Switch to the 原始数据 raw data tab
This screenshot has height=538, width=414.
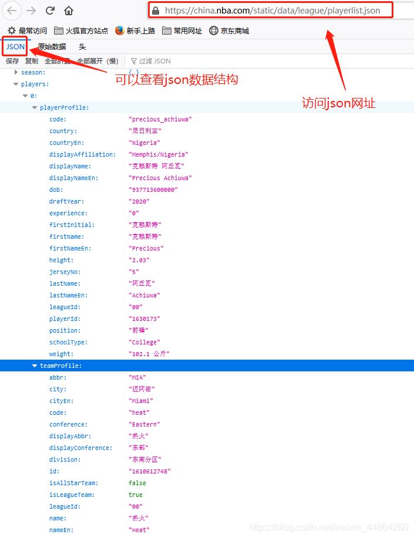(x=52, y=47)
